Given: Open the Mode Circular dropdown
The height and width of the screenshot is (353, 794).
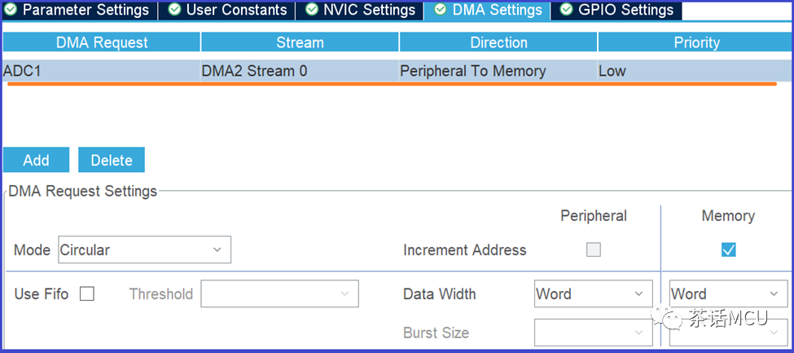Looking at the screenshot, I should [145, 249].
